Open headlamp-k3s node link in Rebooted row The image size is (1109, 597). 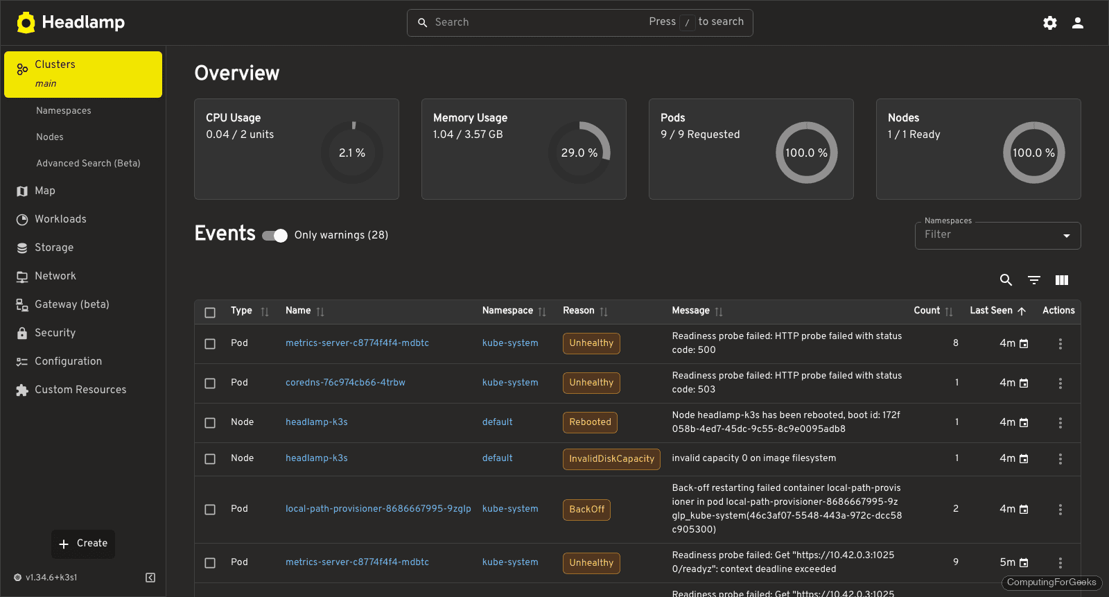click(x=317, y=422)
